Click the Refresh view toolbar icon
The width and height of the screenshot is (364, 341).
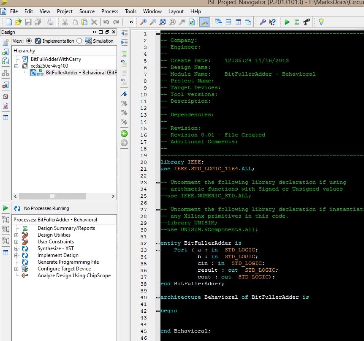click(192, 22)
